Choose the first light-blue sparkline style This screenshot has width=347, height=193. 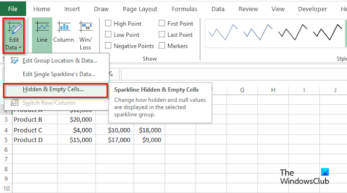223,32
